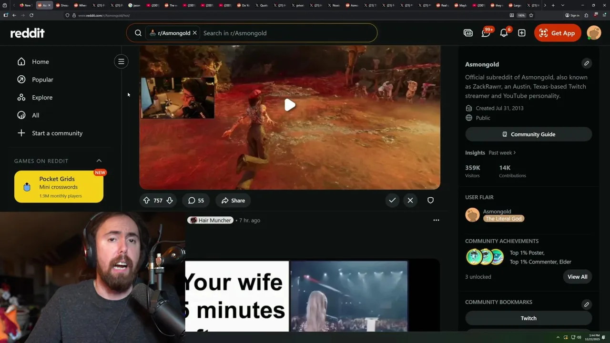The image size is (610, 343).
Task: Switch to the Shroud Reddit tab
Action: point(61,5)
